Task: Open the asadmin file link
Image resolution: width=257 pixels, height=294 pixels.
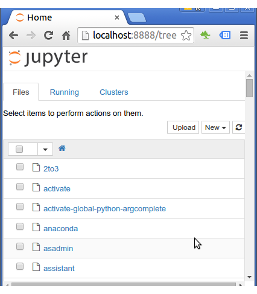Action: 58,249
